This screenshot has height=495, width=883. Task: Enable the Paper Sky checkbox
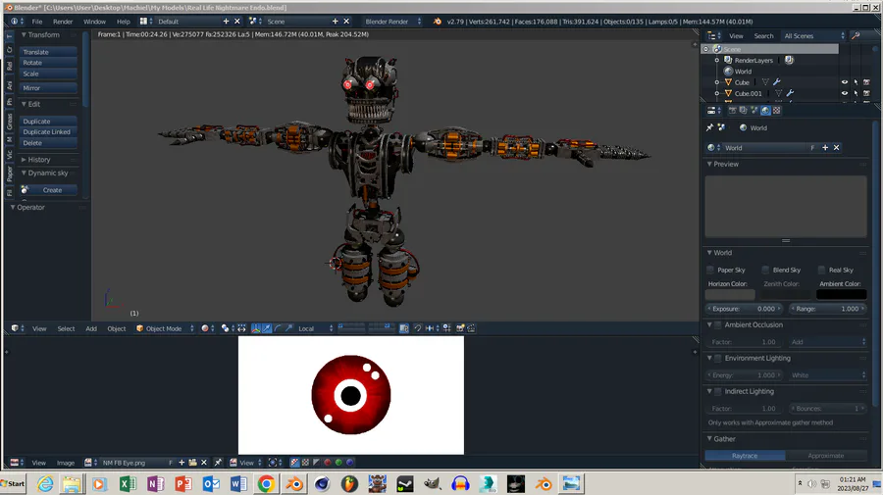point(710,270)
